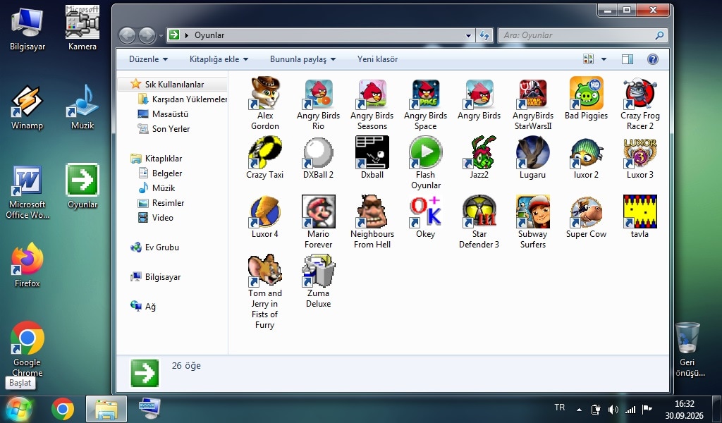The height and width of the screenshot is (423, 722).
Task: Click the Star Defender 3 icon
Action: pyautogui.click(x=479, y=222)
